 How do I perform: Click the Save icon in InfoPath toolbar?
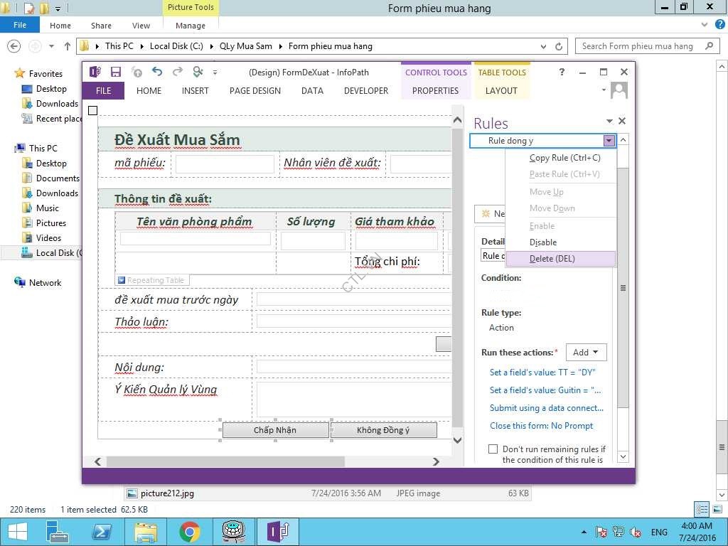click(x=116, y=72)
